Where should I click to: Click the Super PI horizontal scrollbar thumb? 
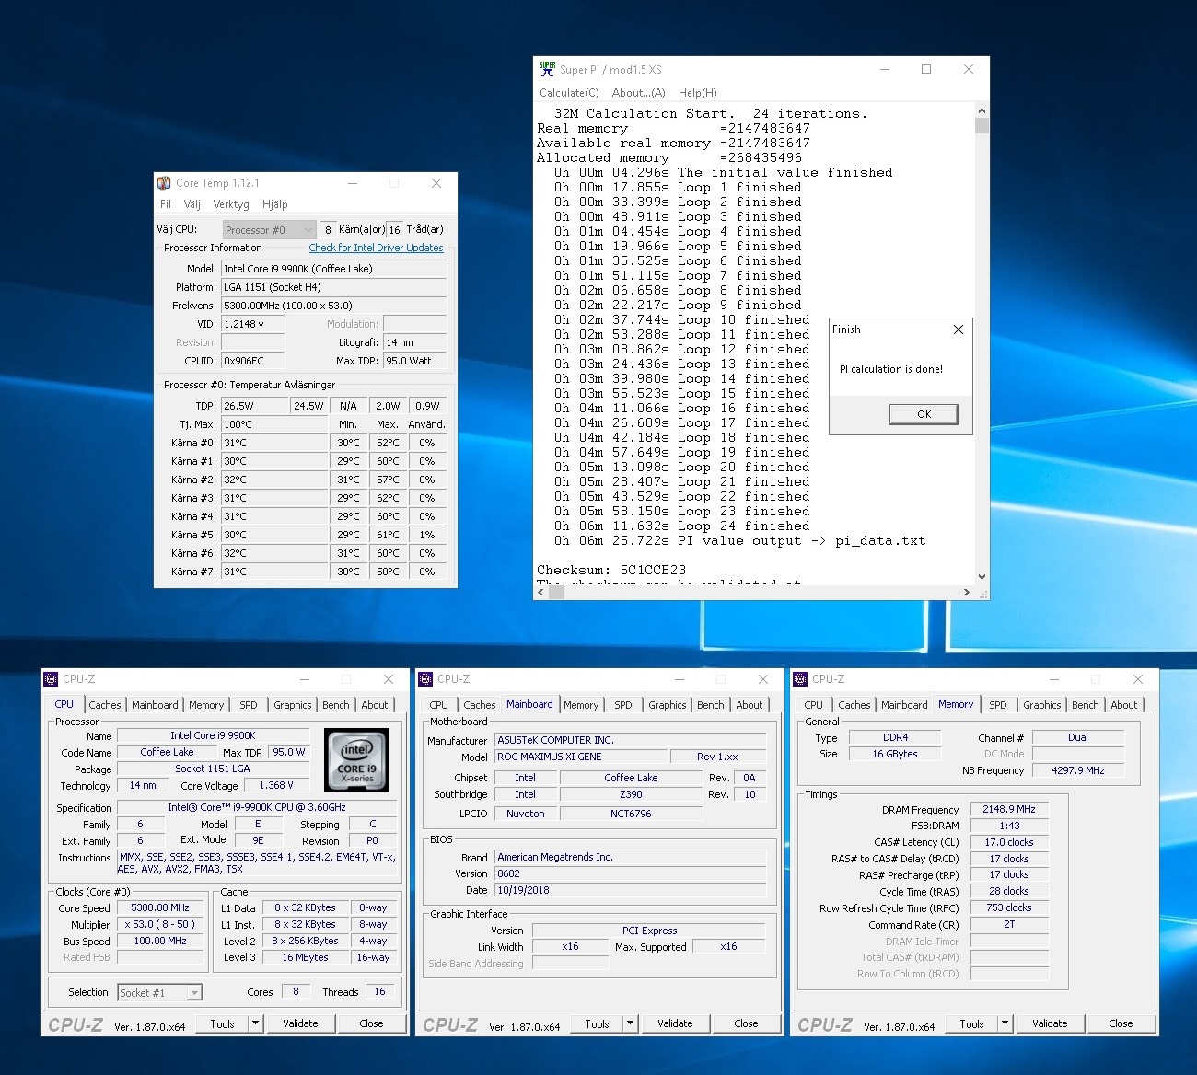pyautogui.click(x=556, y=592)
